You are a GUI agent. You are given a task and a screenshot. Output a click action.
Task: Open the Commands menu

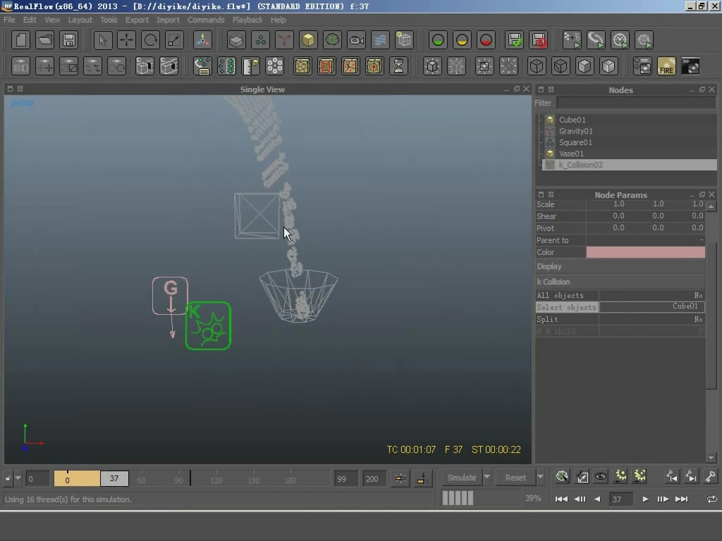[206, 20]
